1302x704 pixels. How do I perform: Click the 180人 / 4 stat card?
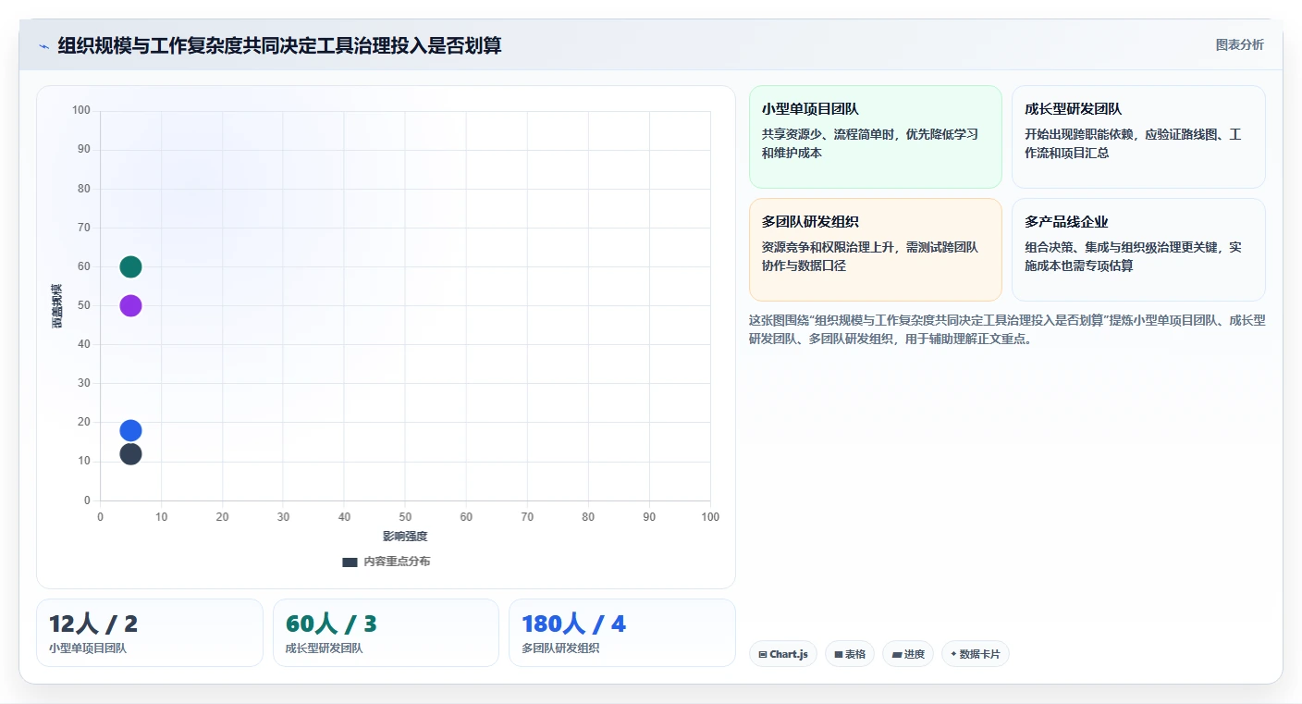pyautogui.click(x=622, y=633)
